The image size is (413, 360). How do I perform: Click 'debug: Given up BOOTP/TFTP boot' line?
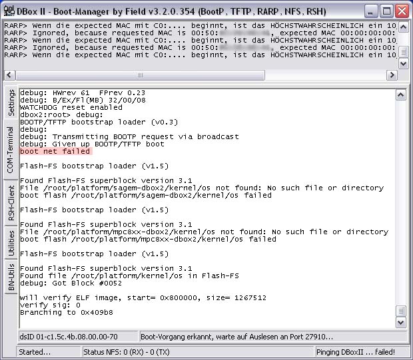[92, 144]
